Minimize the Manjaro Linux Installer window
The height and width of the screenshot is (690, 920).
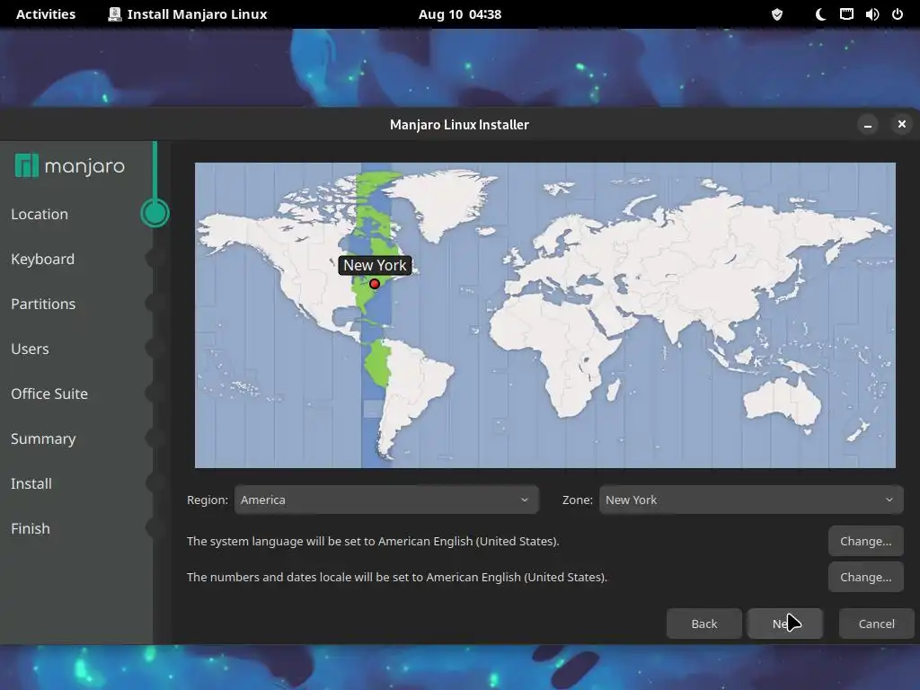point(868,124)
